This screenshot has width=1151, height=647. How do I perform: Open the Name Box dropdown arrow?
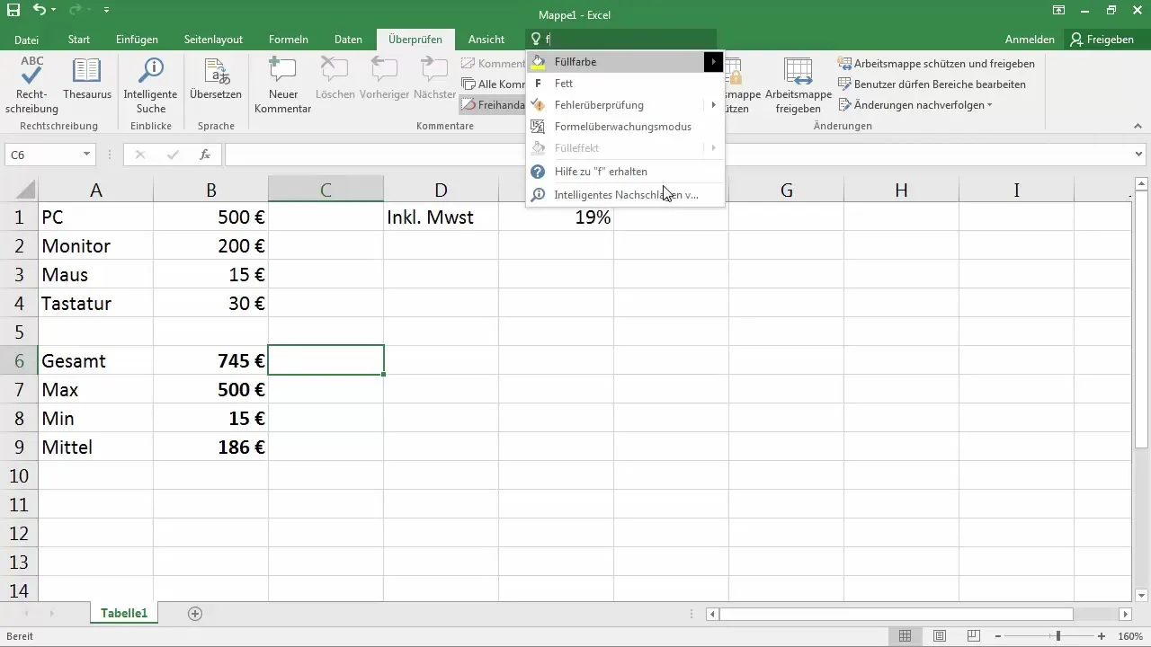tap(86, 155)
